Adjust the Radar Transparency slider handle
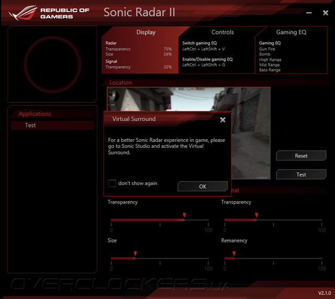 184,215
